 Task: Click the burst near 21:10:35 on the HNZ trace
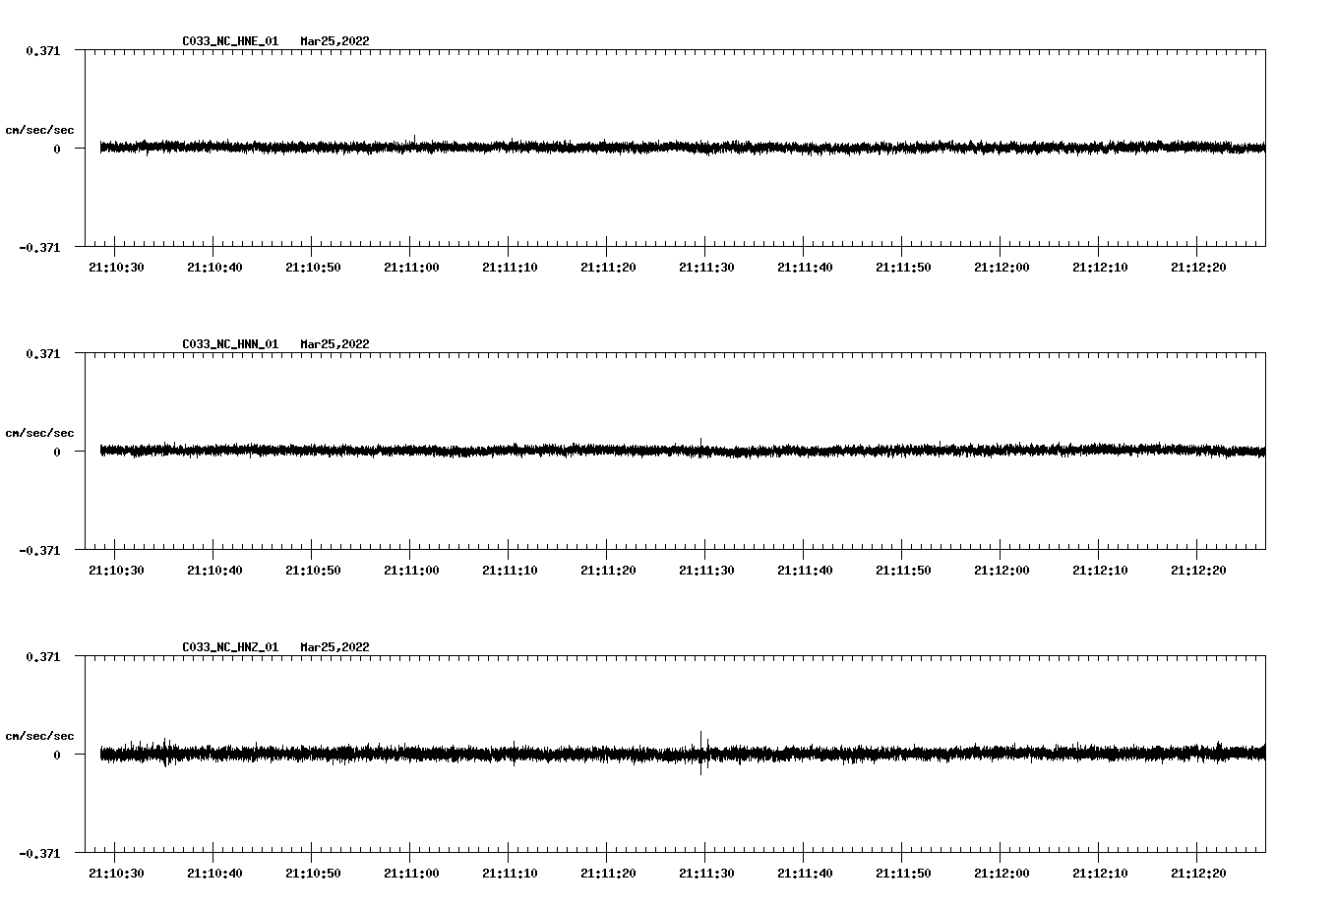coord(165,753)
